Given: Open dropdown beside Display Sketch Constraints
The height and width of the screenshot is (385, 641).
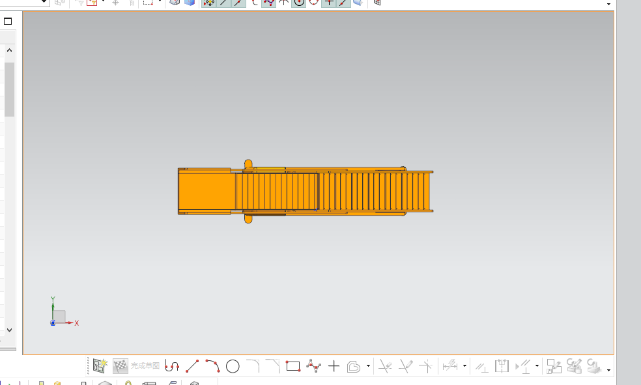Looking at the screenshot, I should pyautogui.click(x=537, y=366).
